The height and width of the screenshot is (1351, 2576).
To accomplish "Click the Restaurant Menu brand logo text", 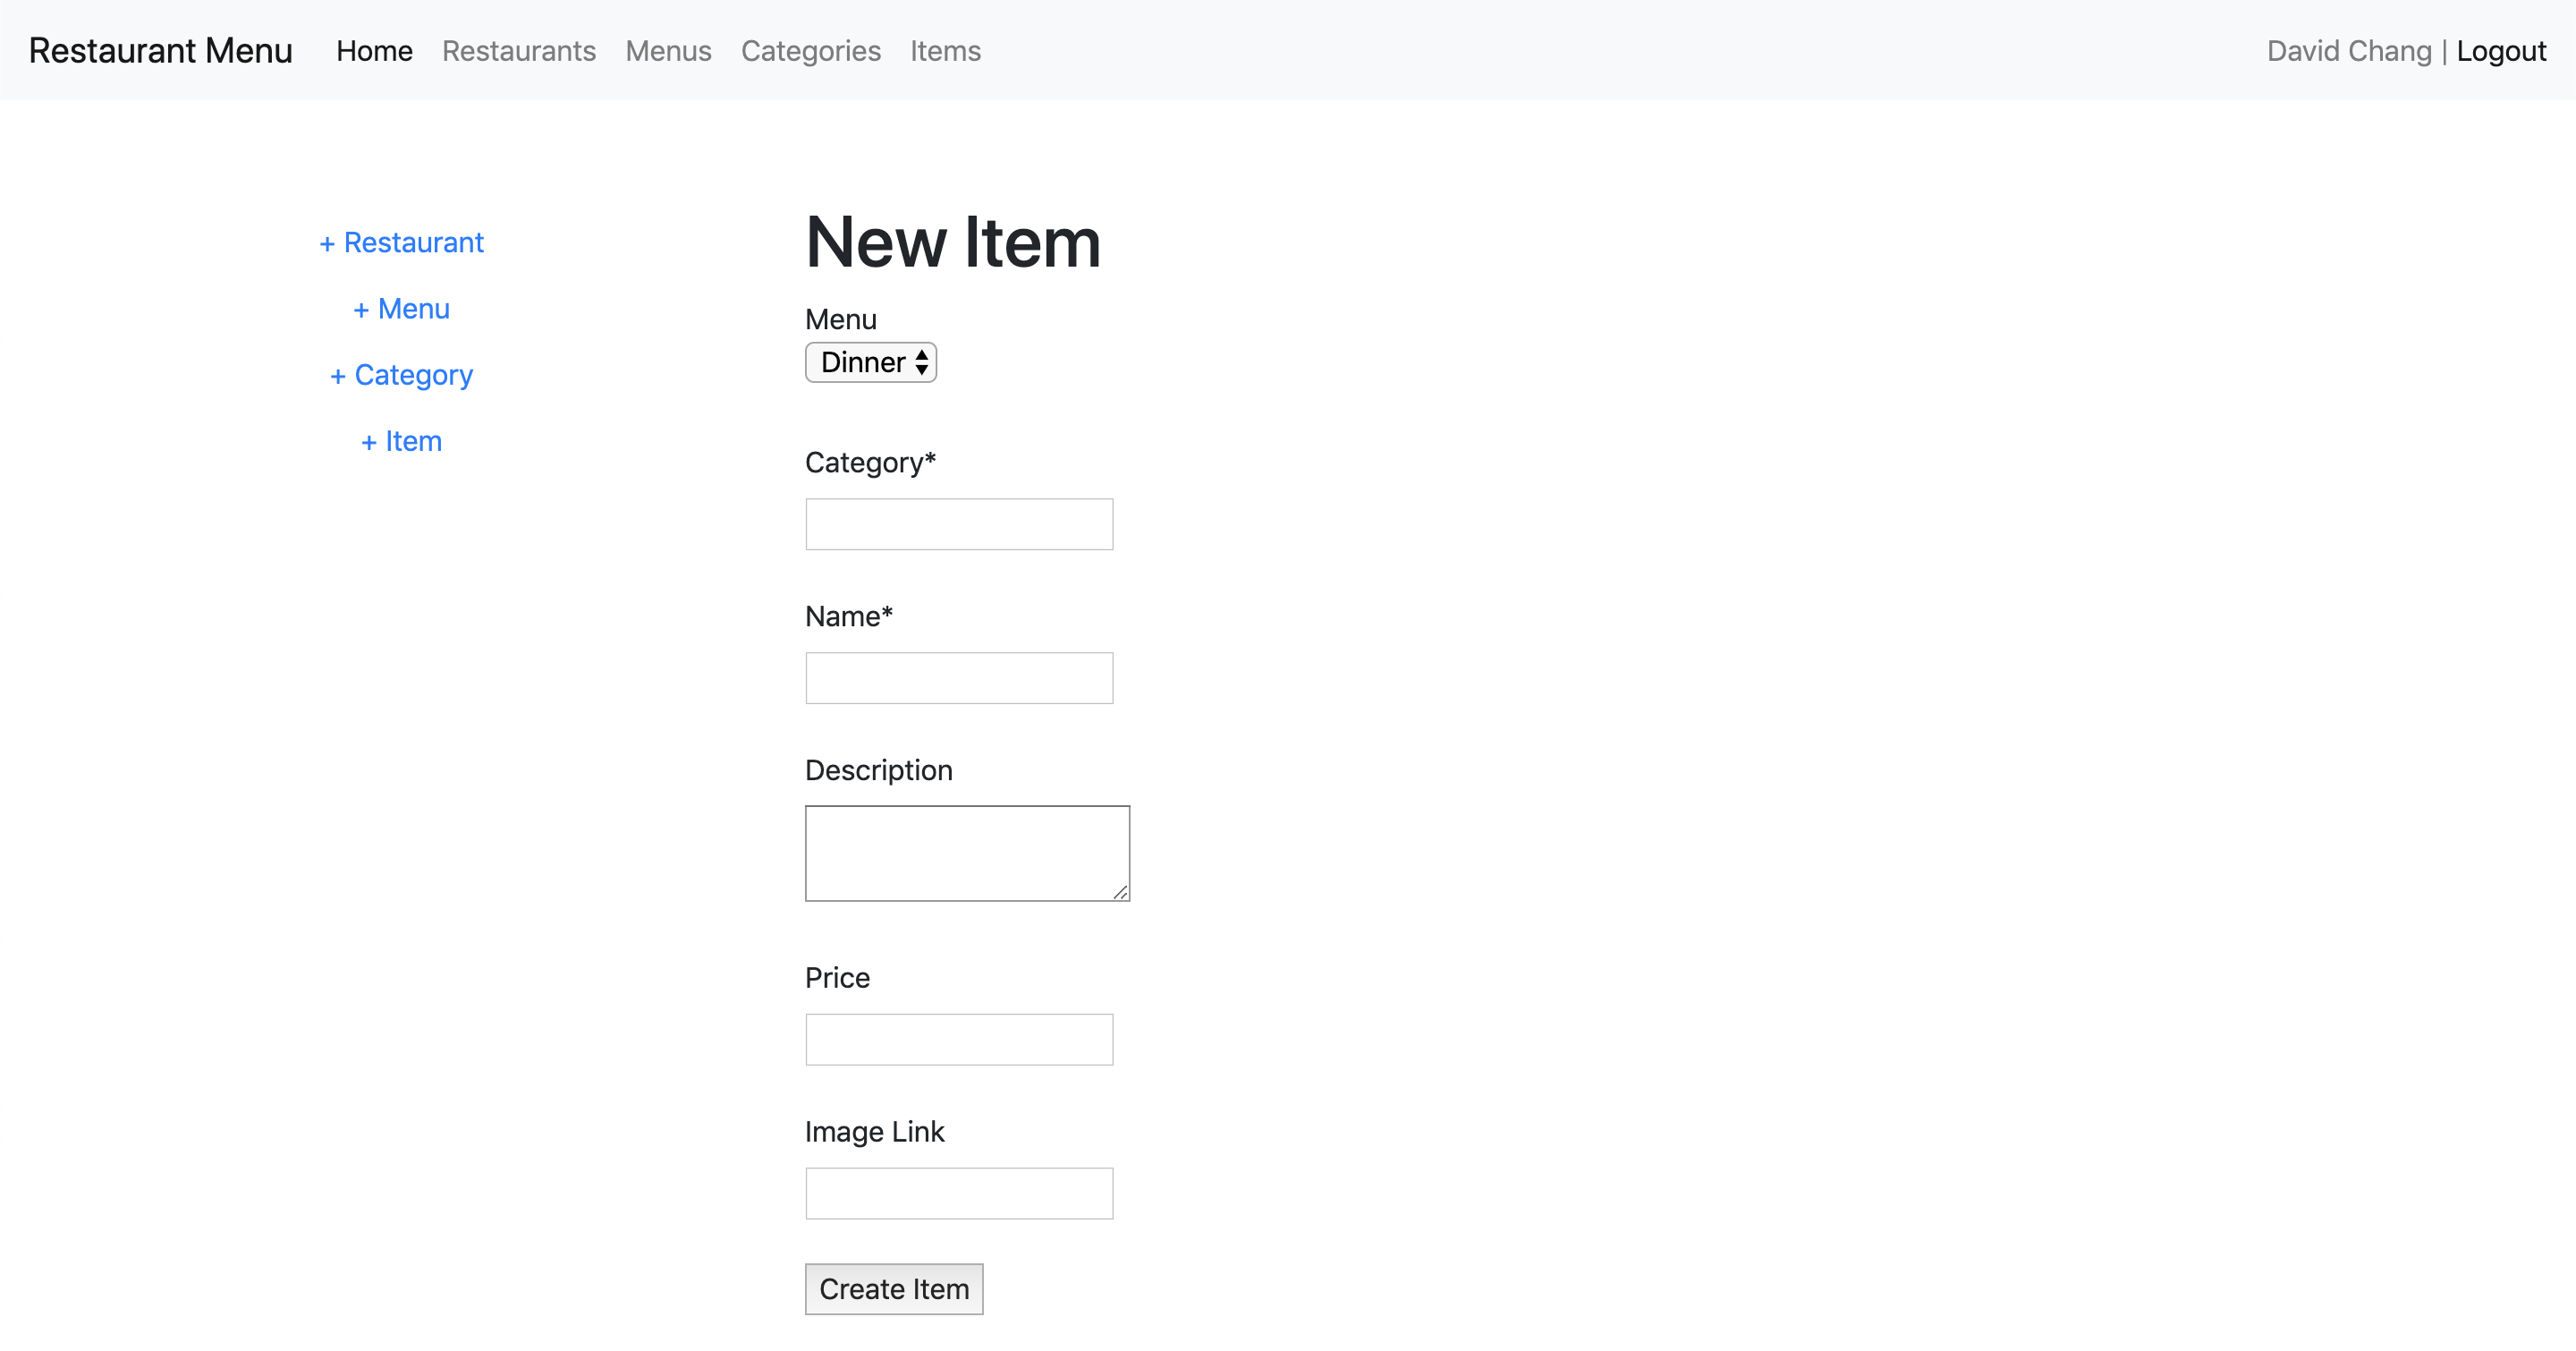I will pyautogui.click(x=160, y=51).
